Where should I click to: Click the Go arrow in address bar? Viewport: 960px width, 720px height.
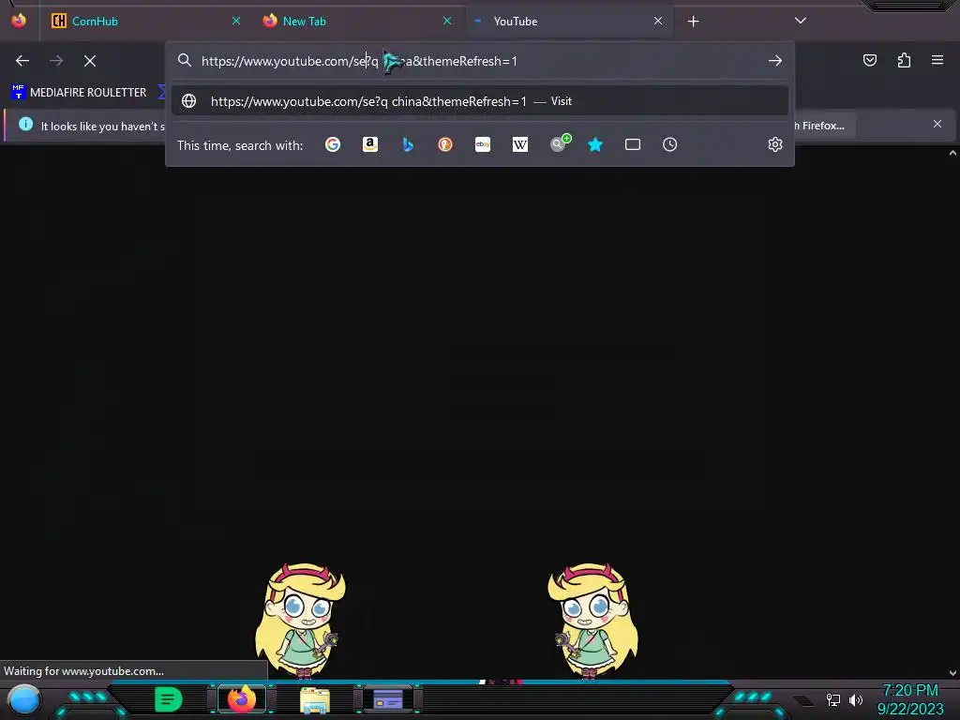pos(775,61)
